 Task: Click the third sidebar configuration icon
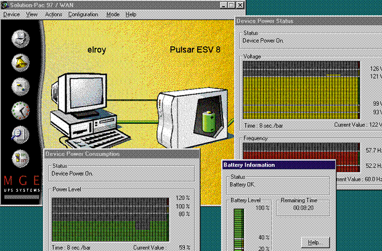pos(20,86)
